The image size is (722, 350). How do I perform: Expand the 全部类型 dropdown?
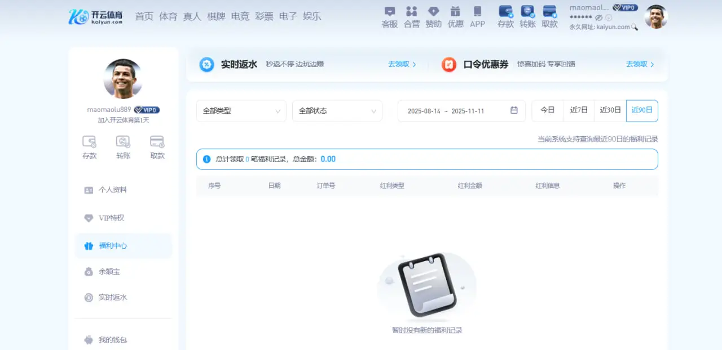pyautogui.click(x=241, y=111)
